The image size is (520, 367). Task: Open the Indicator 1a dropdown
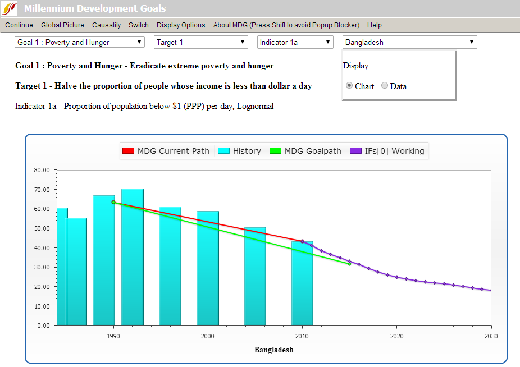295,42
